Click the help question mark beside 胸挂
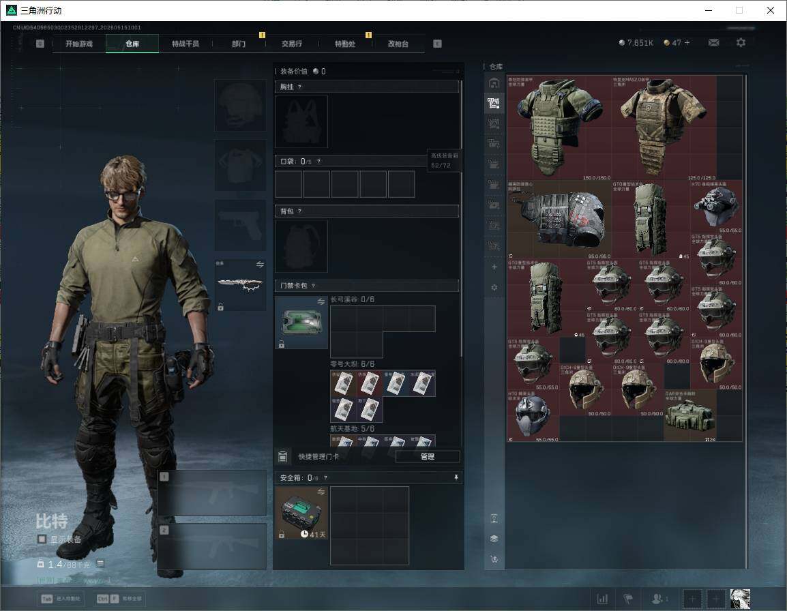Image resolution: width=787 pixels, height=611 pixels. click(x=299, y=87)
